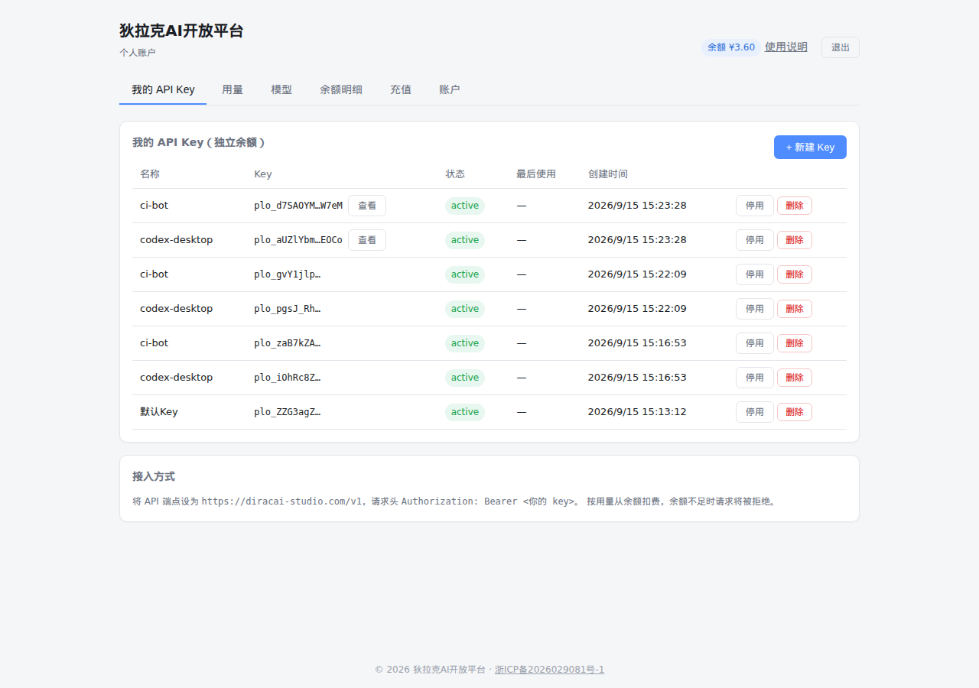The height and width of the screenshot is (688, 979).
Task: Select the key text plo_pgsJ_Rh…
Action: 288,309
